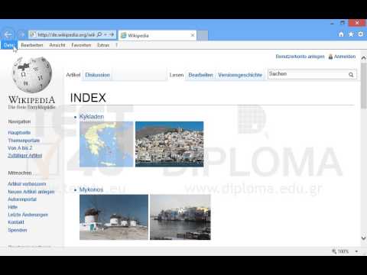Expand the zoom level dropdown arrow
The width and height of the screenshot is (367, 275).
click(x=356, y=251)
